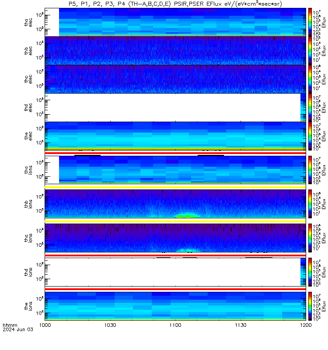328x350 pixels.
Task: Click the red bar beneath 'the elec' panel
Action: click(175, 153)
